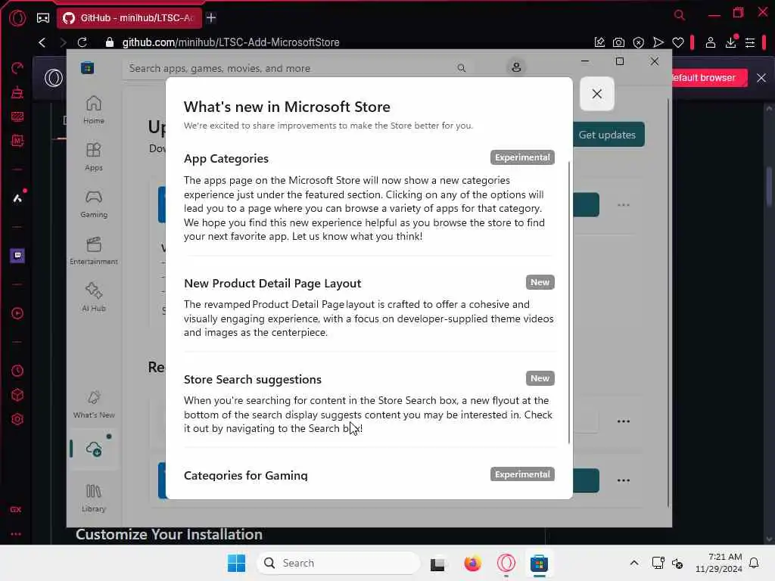Click Microsoft Store logo in title bar
775x581 pixels.
coord(88,67)
